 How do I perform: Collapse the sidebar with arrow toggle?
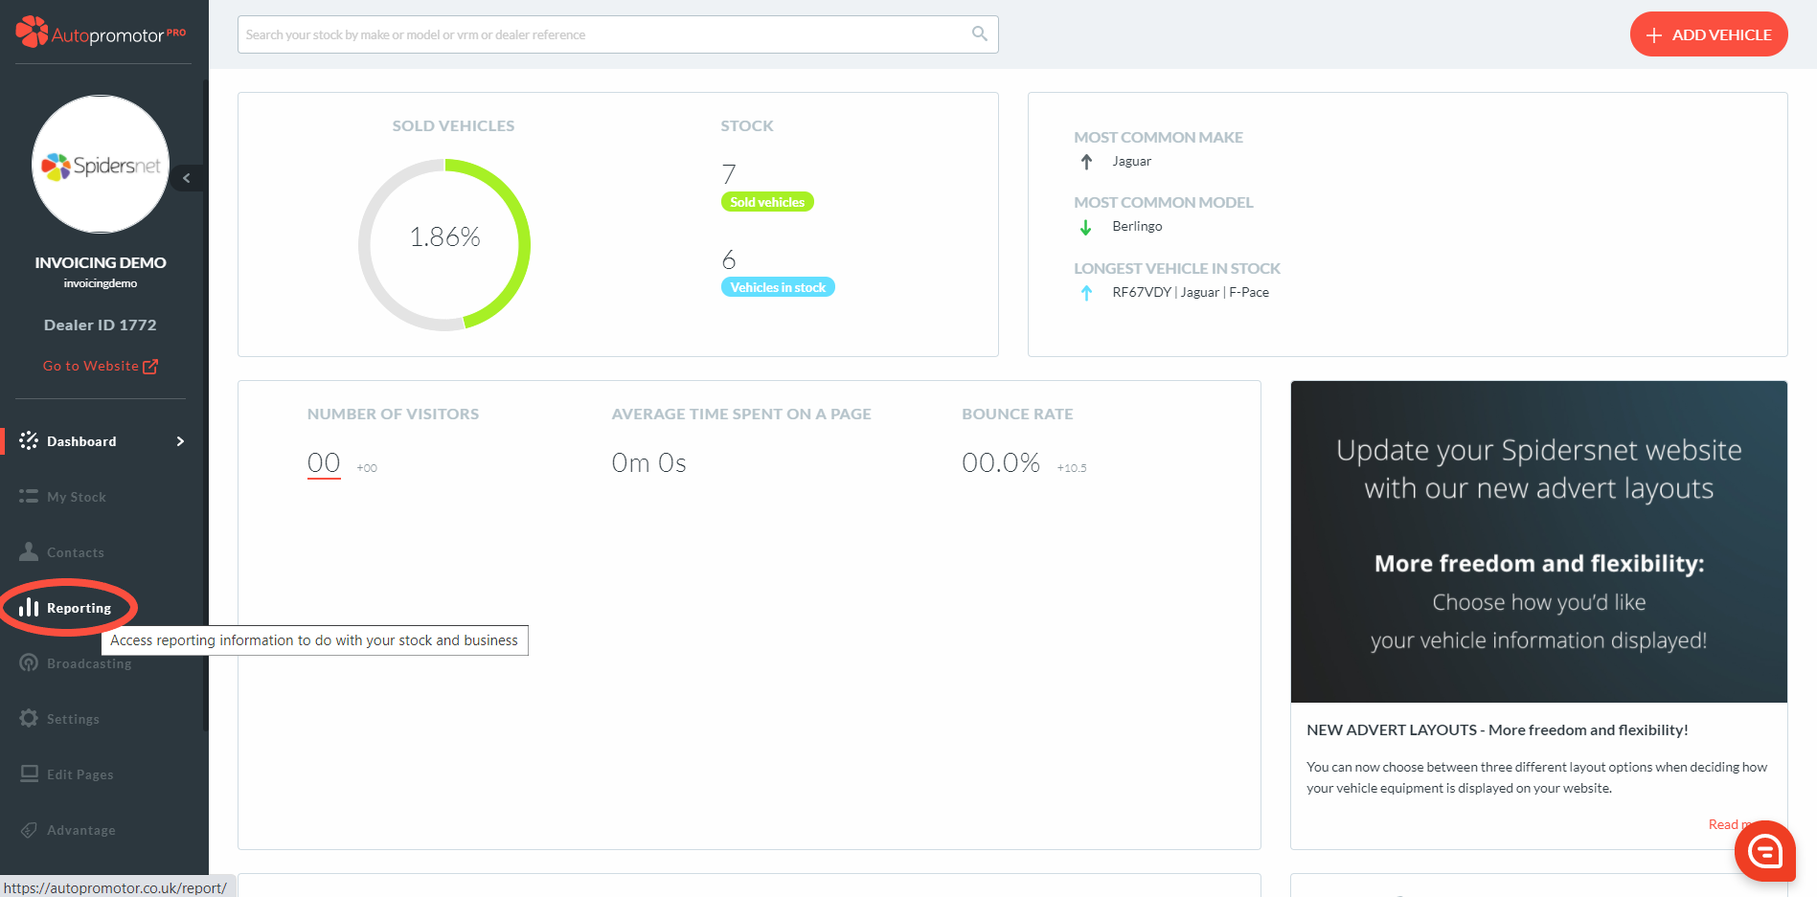click(187, 178)
